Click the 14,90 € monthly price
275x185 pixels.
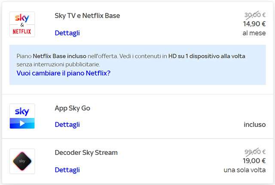click(254, 24)
